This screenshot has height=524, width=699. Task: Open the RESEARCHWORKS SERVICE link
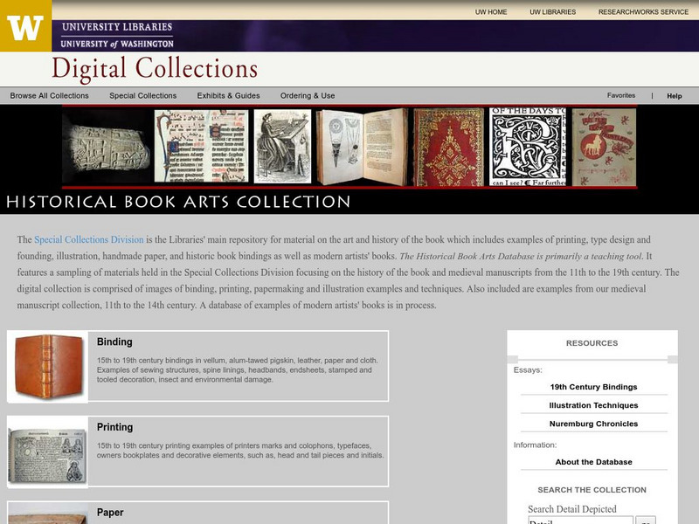[x=643, y=12]
